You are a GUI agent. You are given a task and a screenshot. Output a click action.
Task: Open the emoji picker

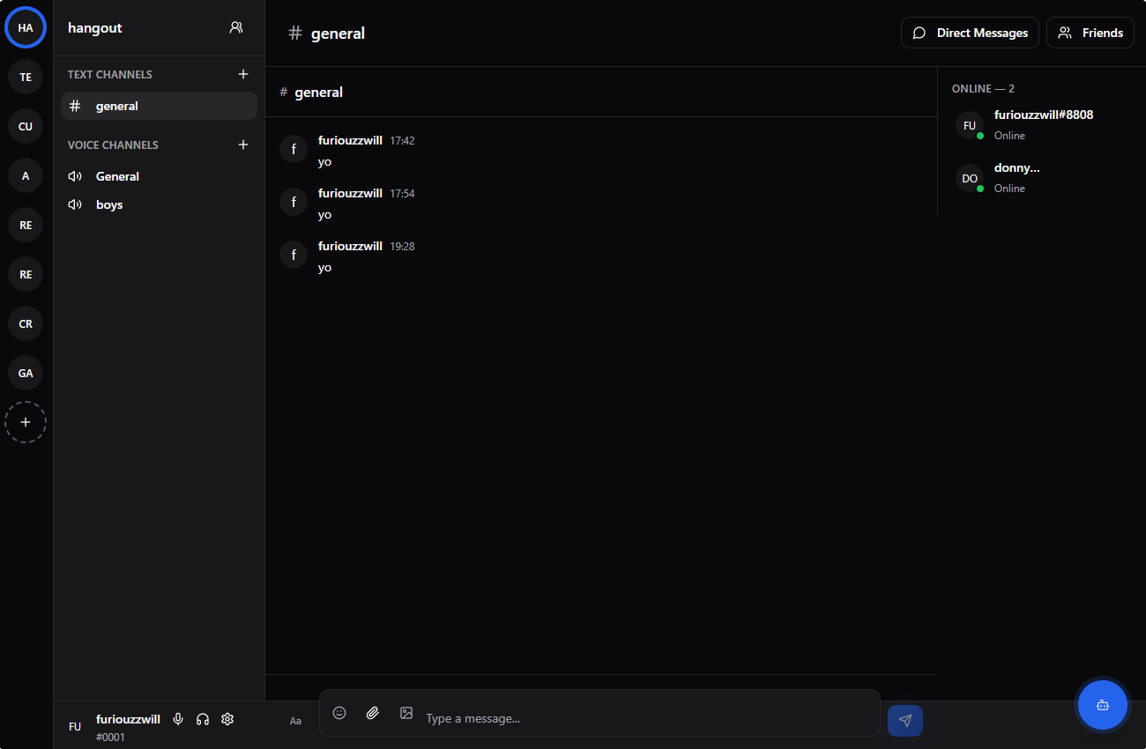click(x=339, y=713)
